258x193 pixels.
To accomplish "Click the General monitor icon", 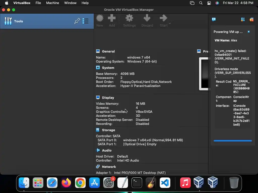I will 98,51.
